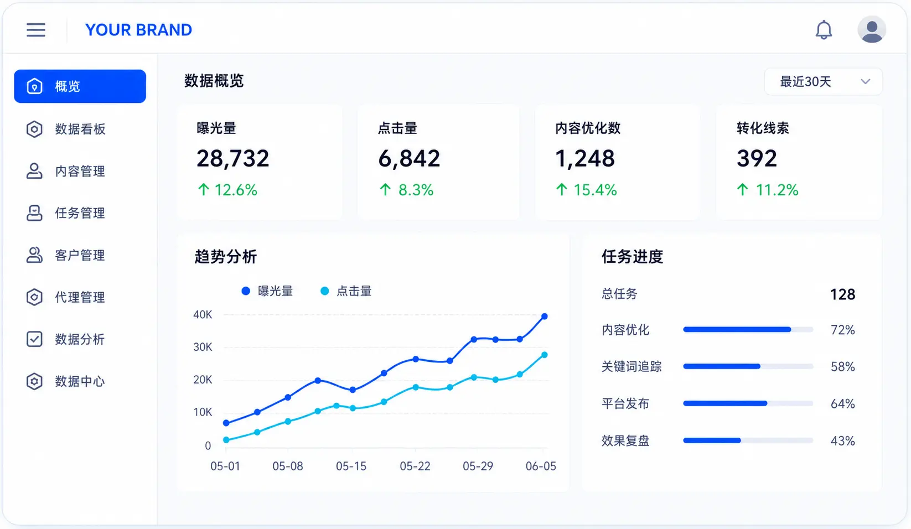Click the 06-05 x-axis date label

[x=541, y=466]
